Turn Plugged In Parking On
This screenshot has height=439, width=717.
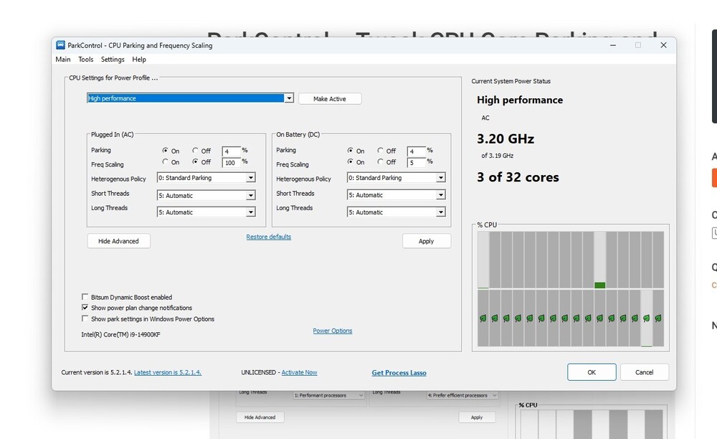pos(166,151)
